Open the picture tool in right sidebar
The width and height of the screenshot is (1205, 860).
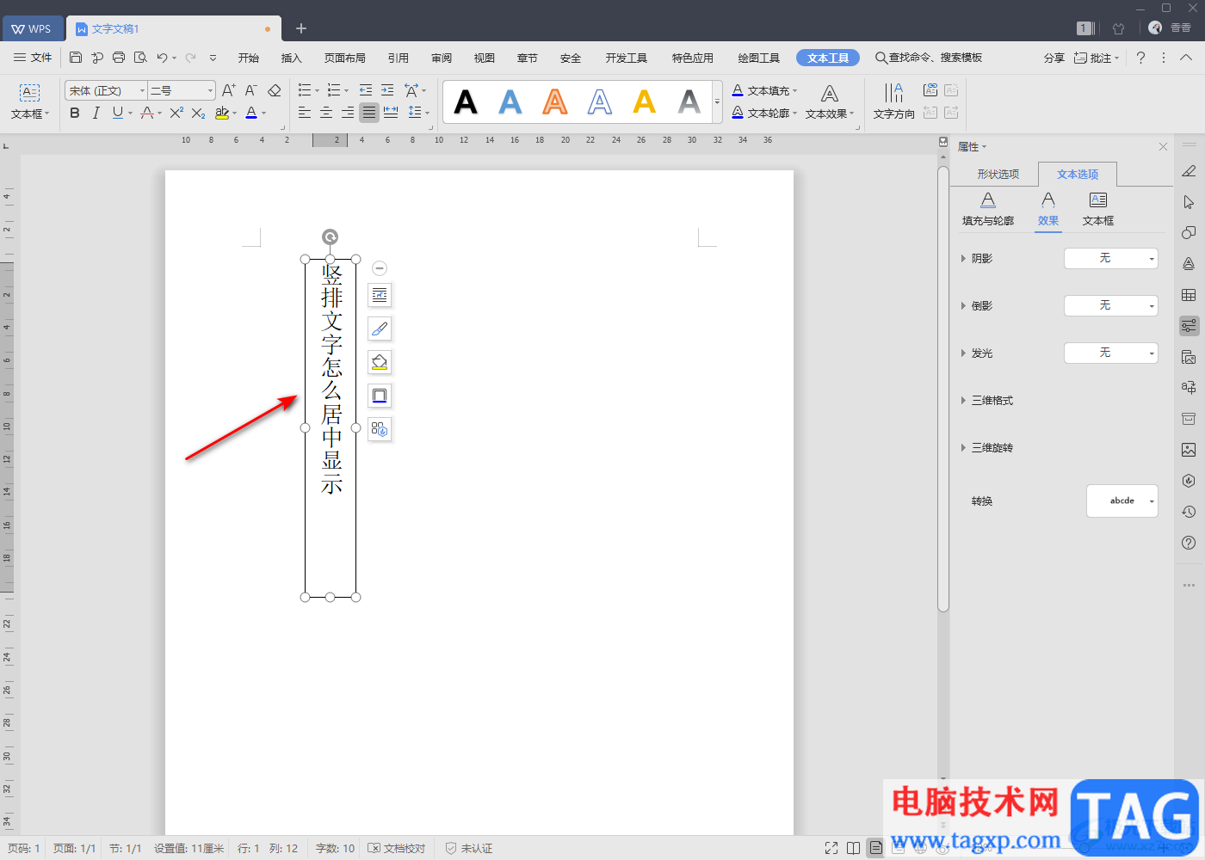[1189, 450]
